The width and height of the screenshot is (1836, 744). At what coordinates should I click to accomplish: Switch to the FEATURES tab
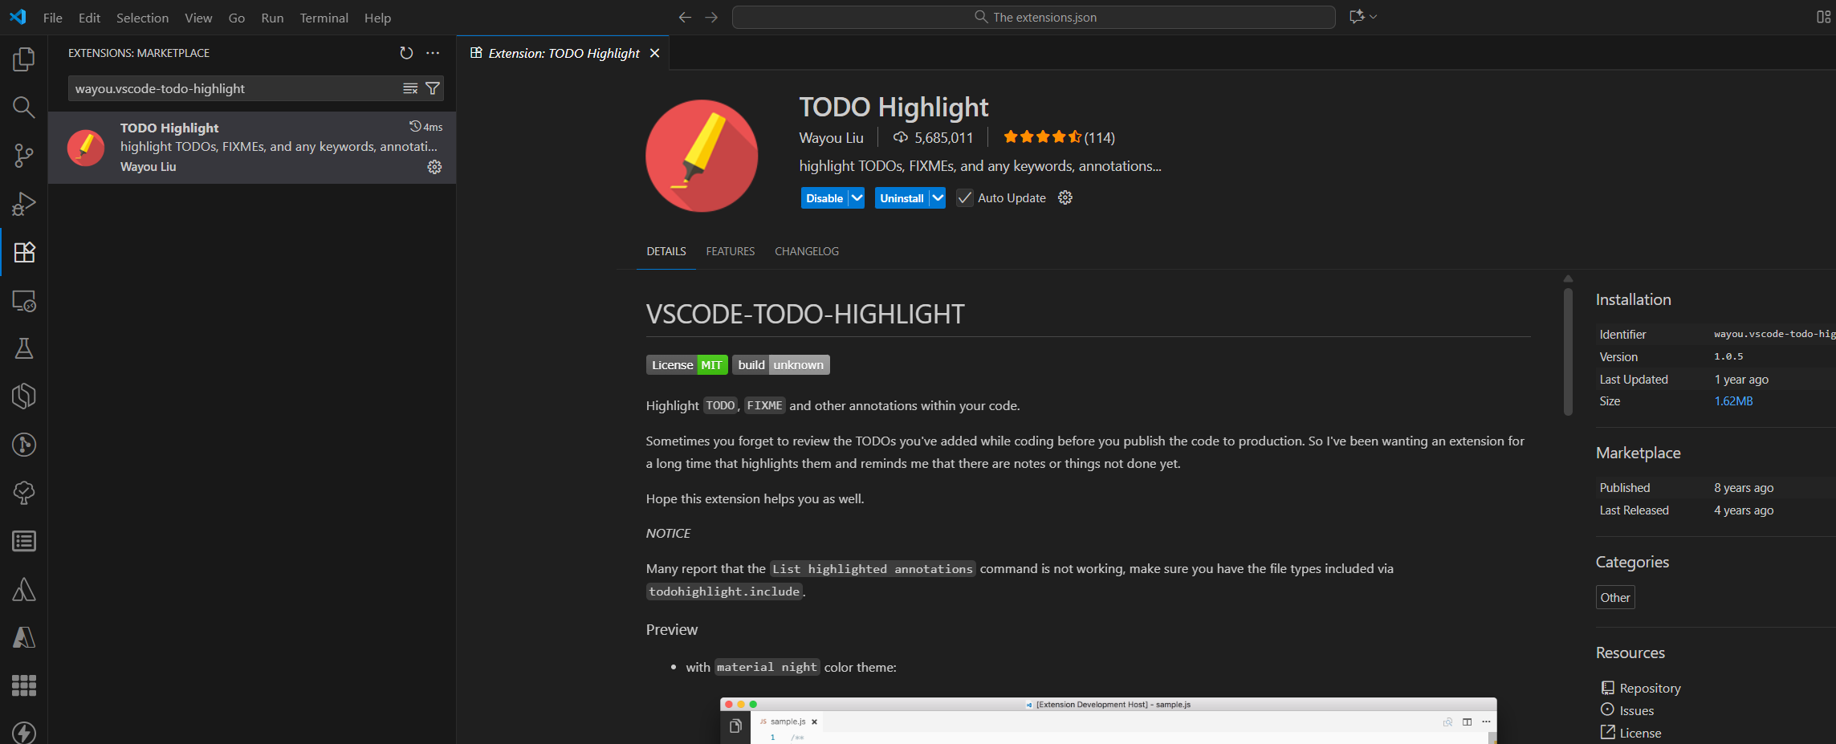[731, 251]
